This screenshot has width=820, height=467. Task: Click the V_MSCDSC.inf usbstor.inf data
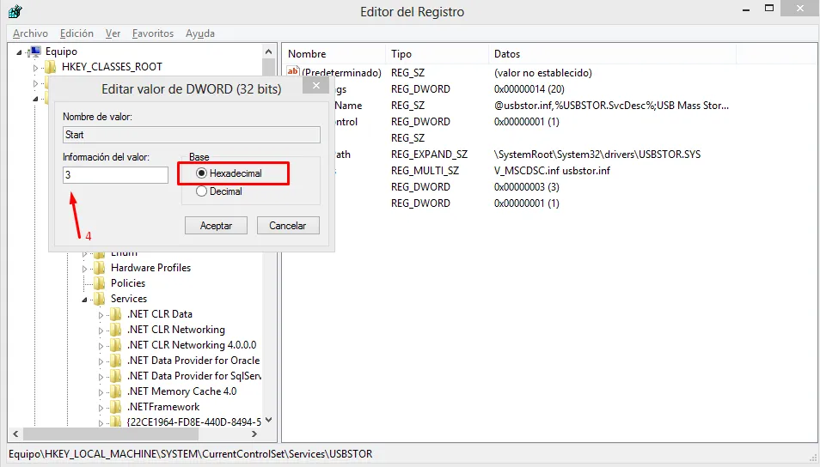click(552, 170)
